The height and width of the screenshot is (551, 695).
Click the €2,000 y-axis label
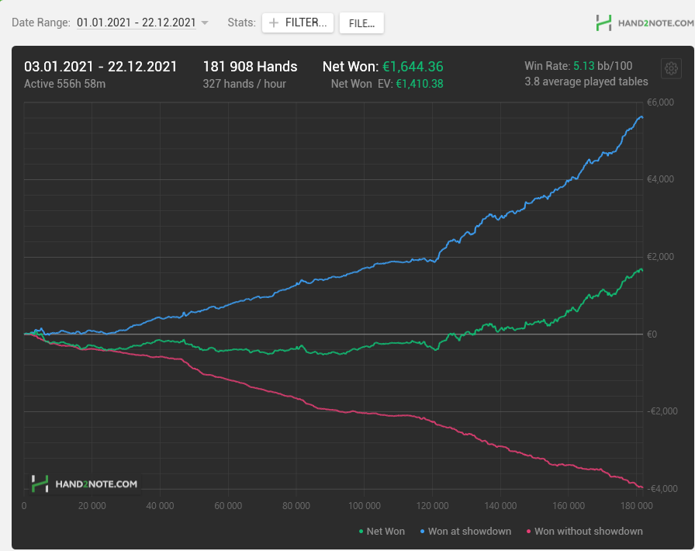[660, 257]
